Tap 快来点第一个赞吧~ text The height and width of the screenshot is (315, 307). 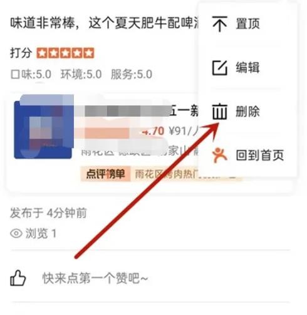pos(95,279)
